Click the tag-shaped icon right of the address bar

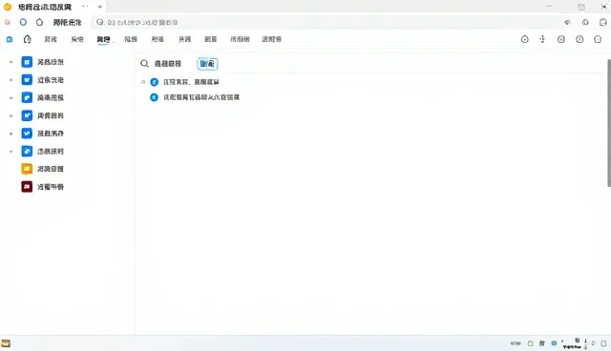point(567,23)
